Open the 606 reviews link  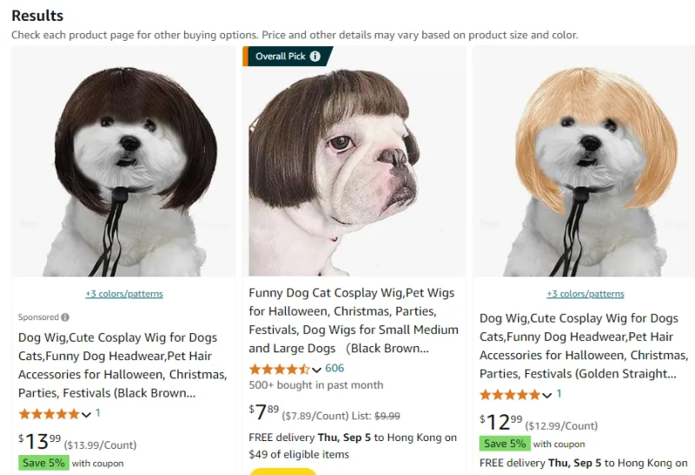click(334, 368)
